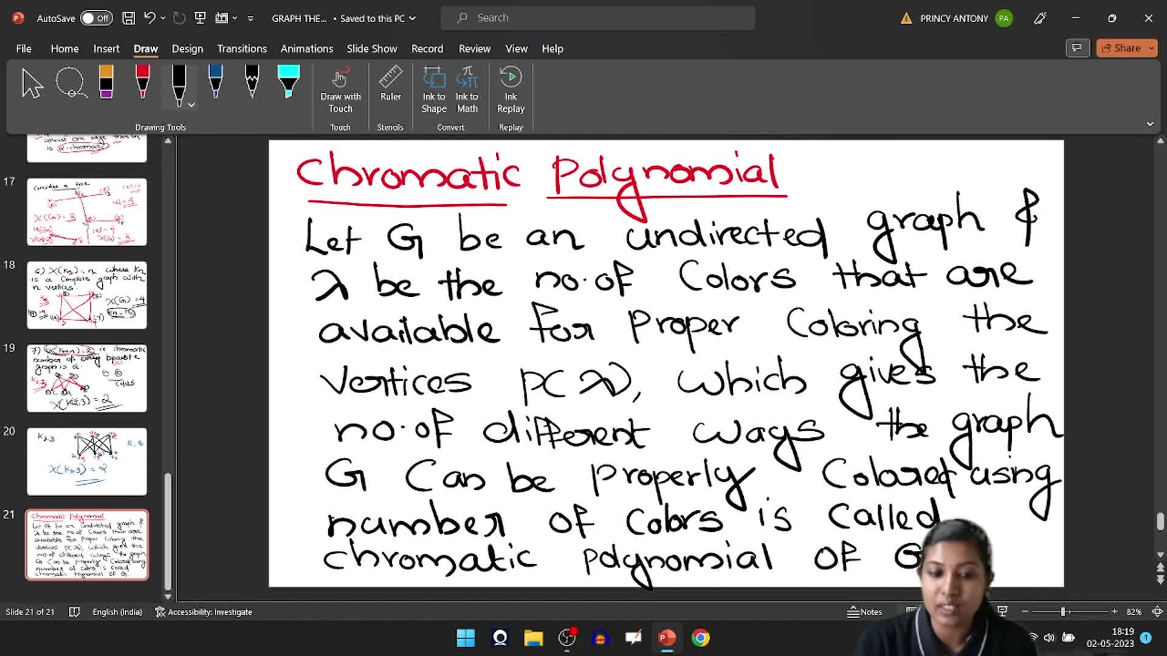The image size is (1167, 656).
Task: Adjust the zoom slider handle
Action: (x=1063, y=612)
